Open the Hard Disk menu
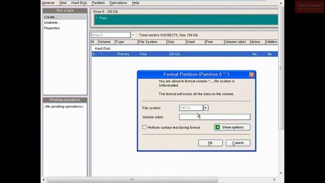Image resolution: width=325 pixels, height=183 pixels. tap(79, 3)
